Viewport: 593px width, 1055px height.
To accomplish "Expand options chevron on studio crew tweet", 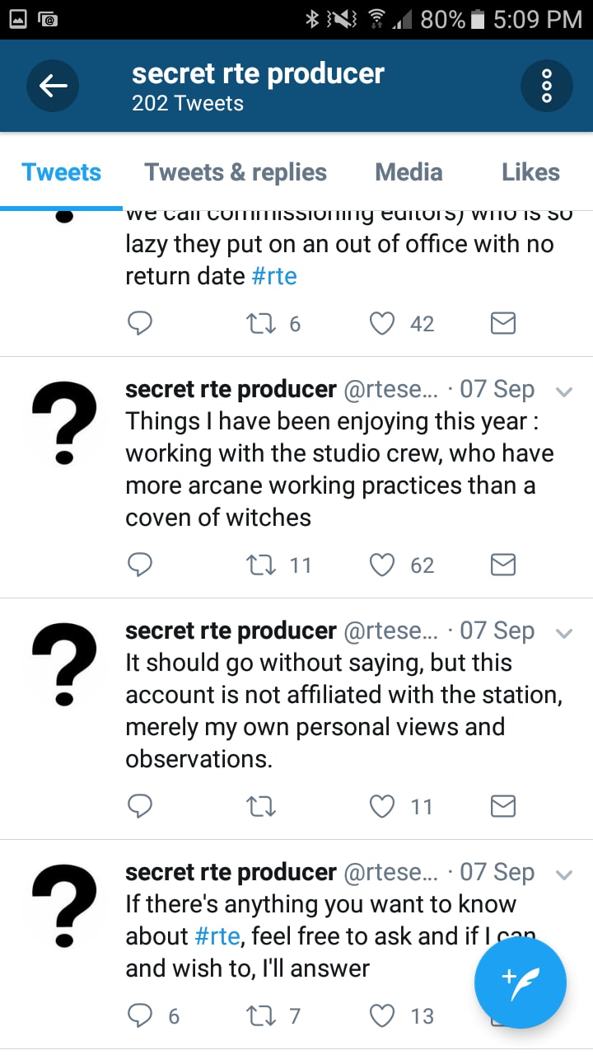I will (x=564, y=392).
